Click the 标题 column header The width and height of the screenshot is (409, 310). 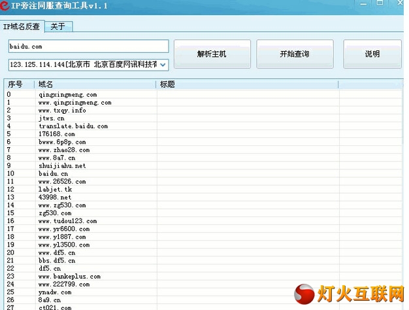(x=247, y=84)
